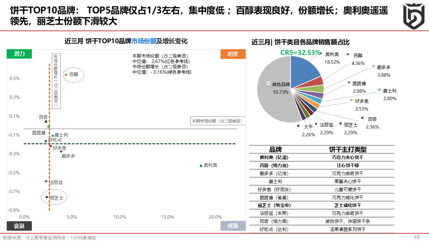Click the 20.0% x-axis tick label
This screenshot has width=429, height=241.
tap(215, 217)
